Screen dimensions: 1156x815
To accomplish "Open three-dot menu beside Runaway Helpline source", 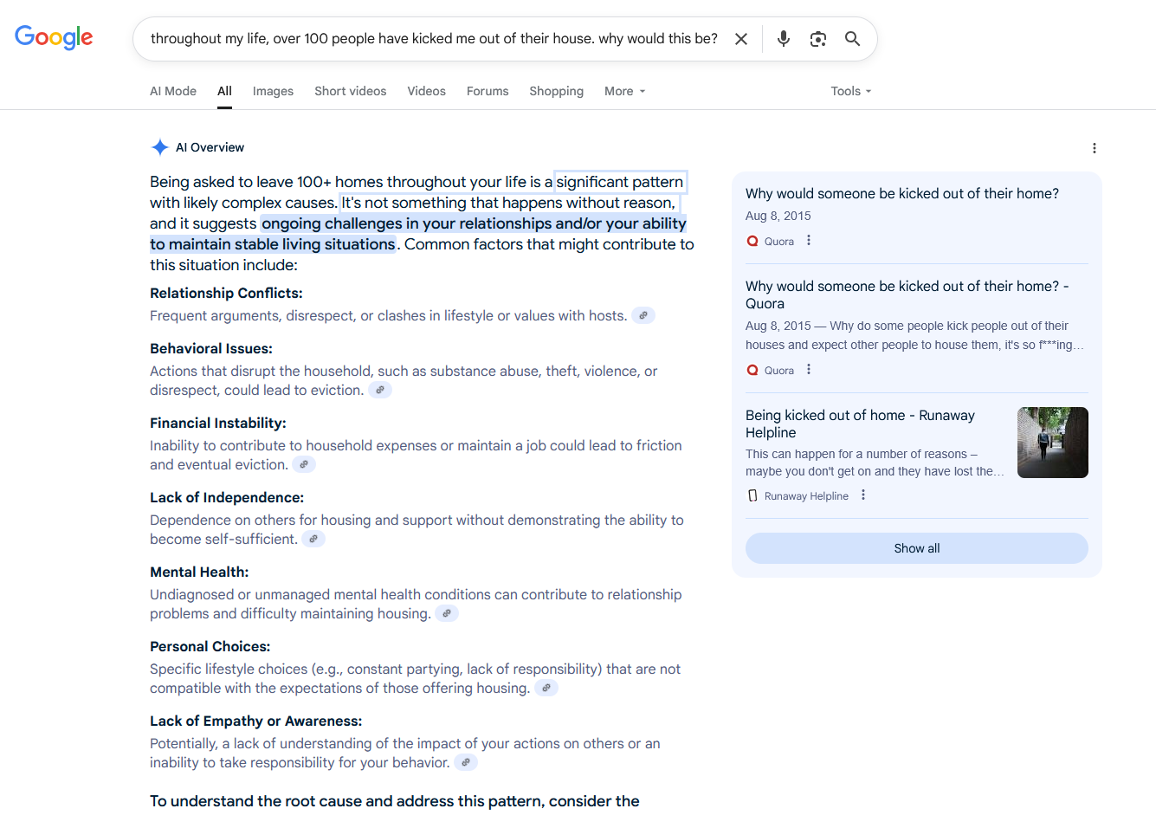I will (x=863, y=495).
